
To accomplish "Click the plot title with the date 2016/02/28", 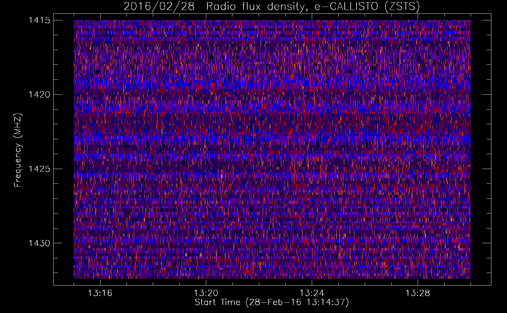I will [272, 7].
